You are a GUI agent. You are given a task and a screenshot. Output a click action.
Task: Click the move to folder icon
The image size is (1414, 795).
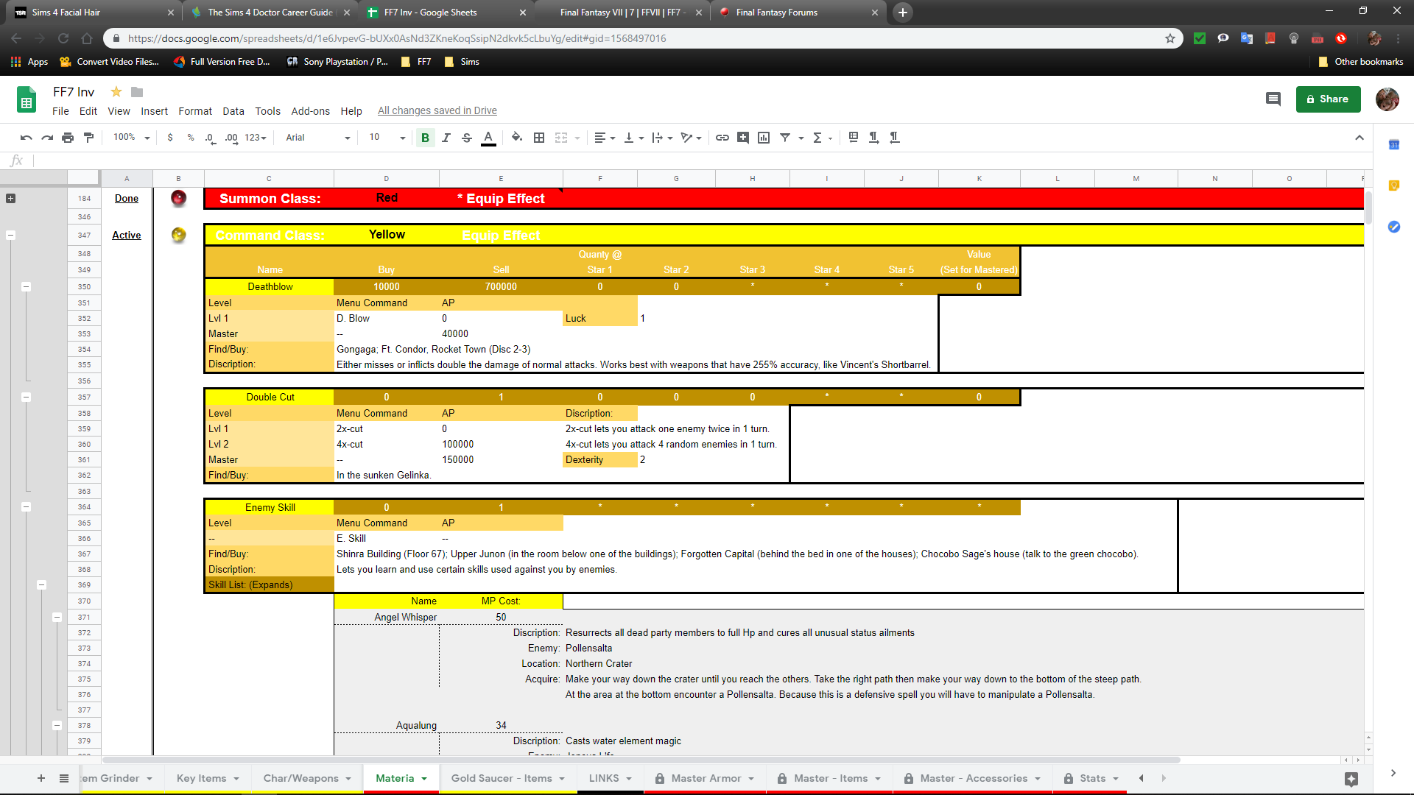point(137,92)
